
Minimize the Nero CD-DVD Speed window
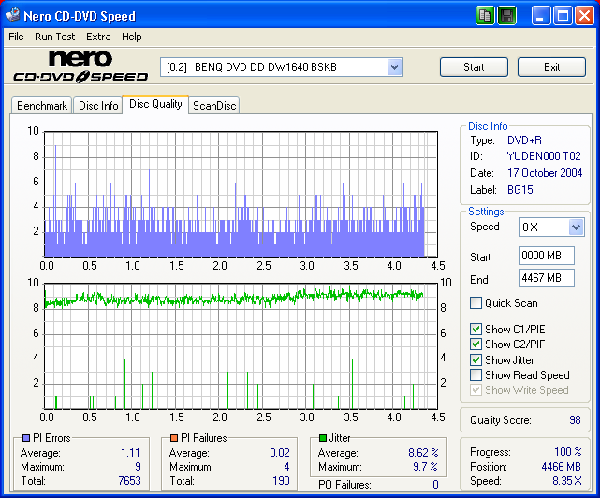tap(541, 15)
